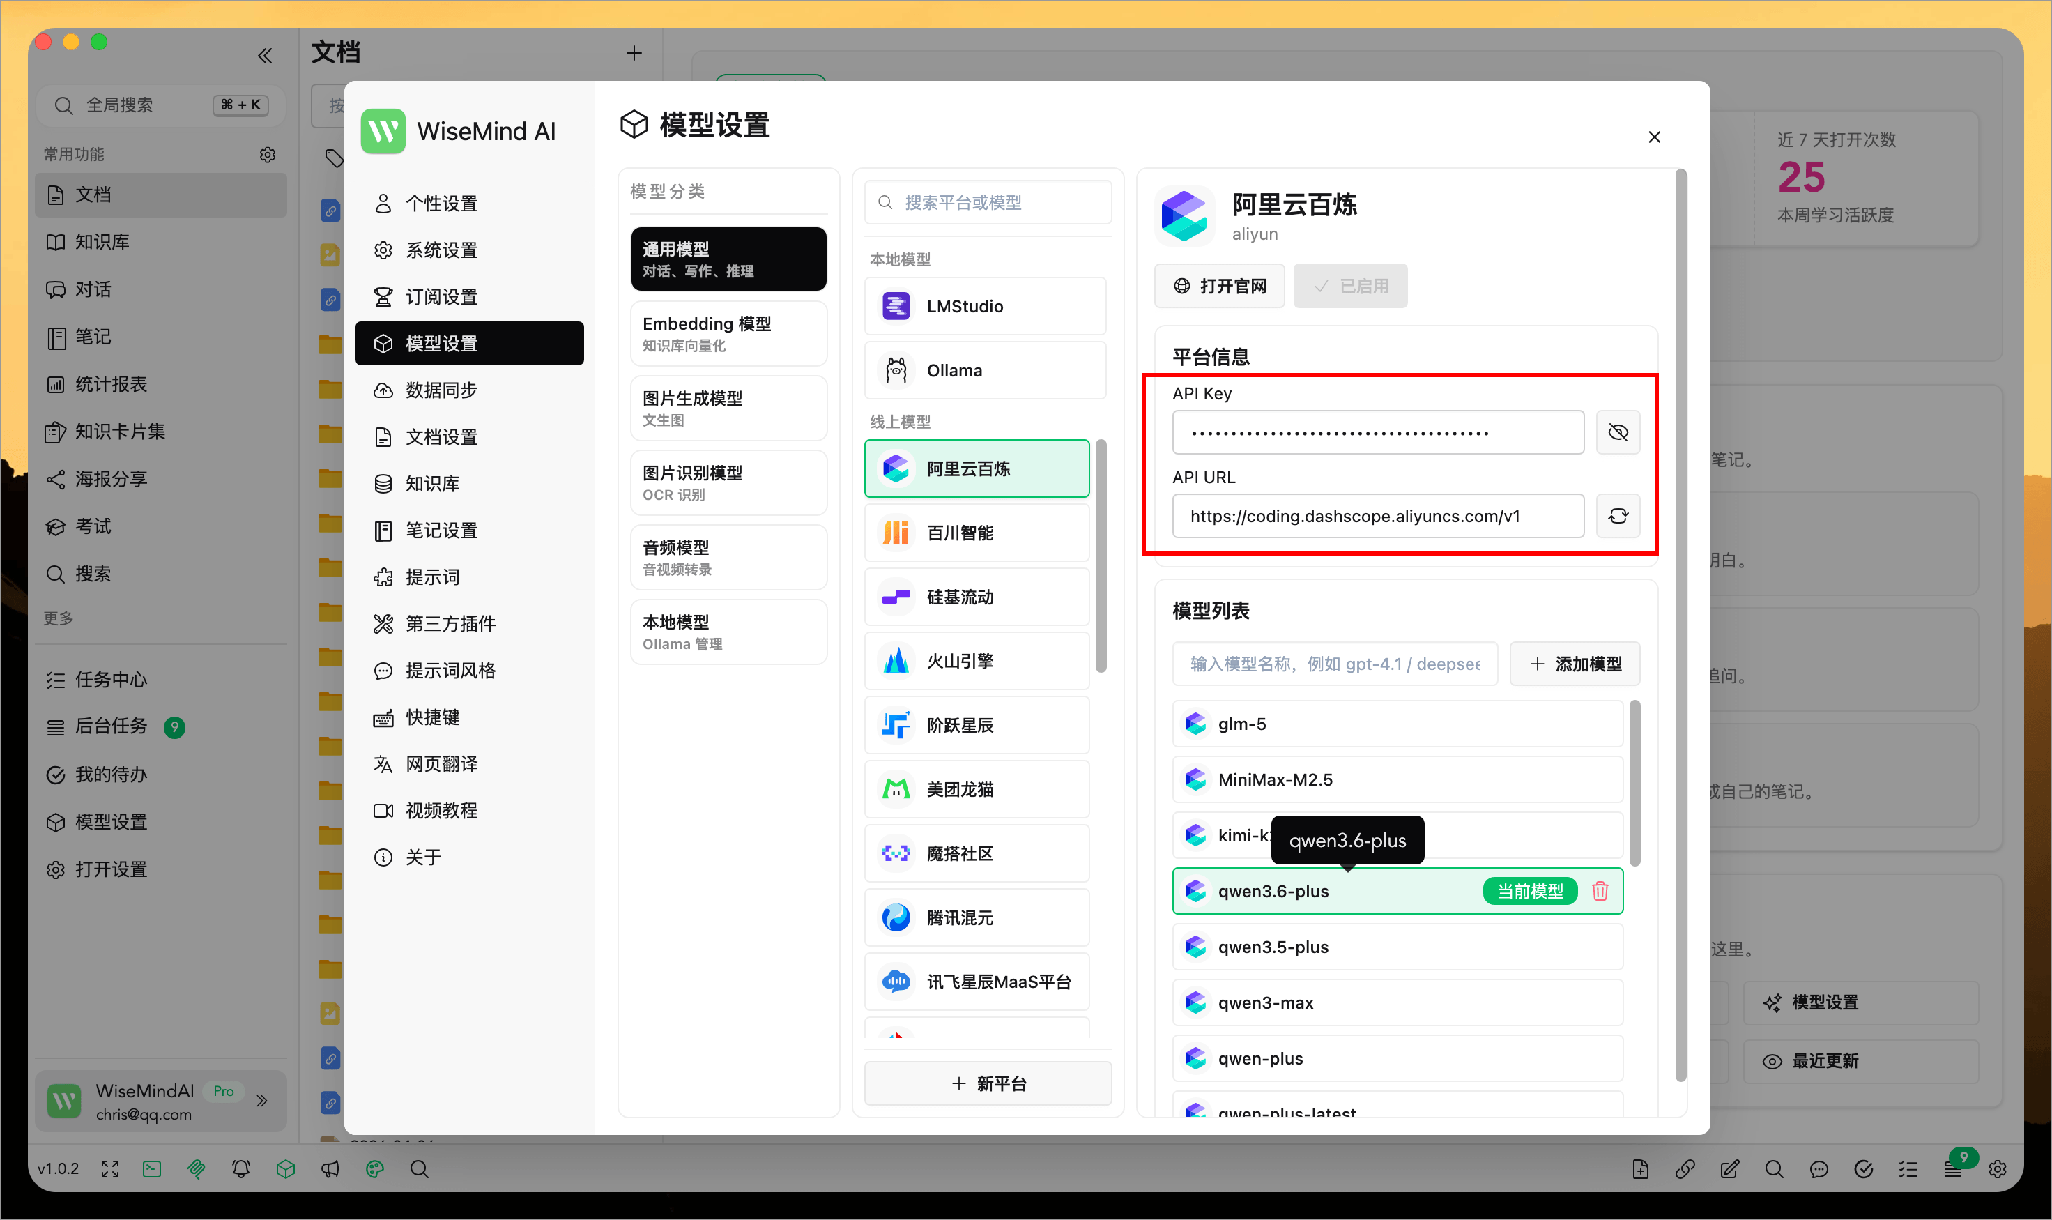The image size is (2052, 1220).
Task: Expand the 更多 section in sidebar
Action: pos(59,618)
